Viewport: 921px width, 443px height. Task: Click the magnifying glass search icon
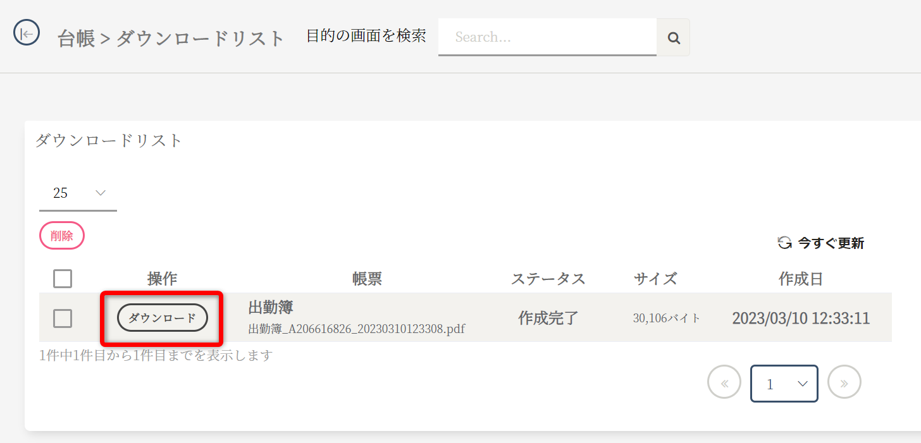click(x=674, y=38)
